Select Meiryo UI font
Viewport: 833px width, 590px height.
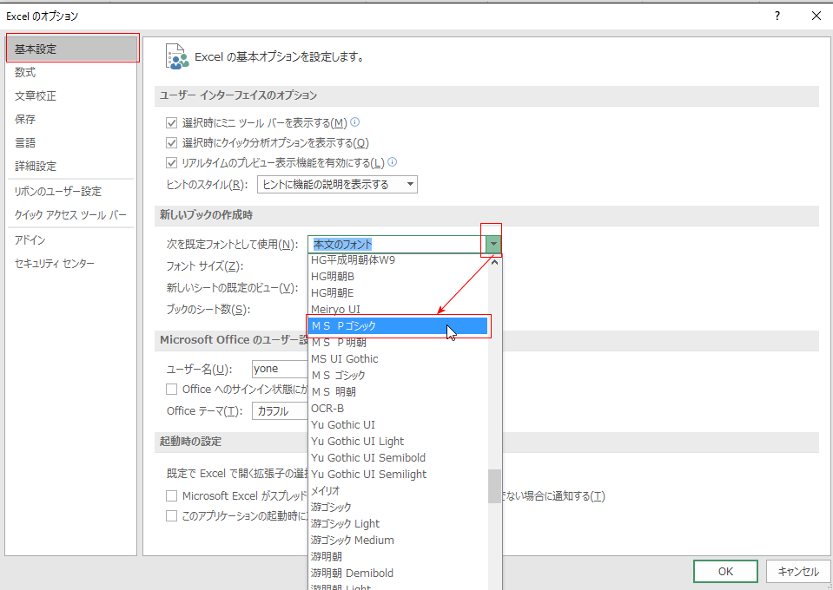pos(397,310)
